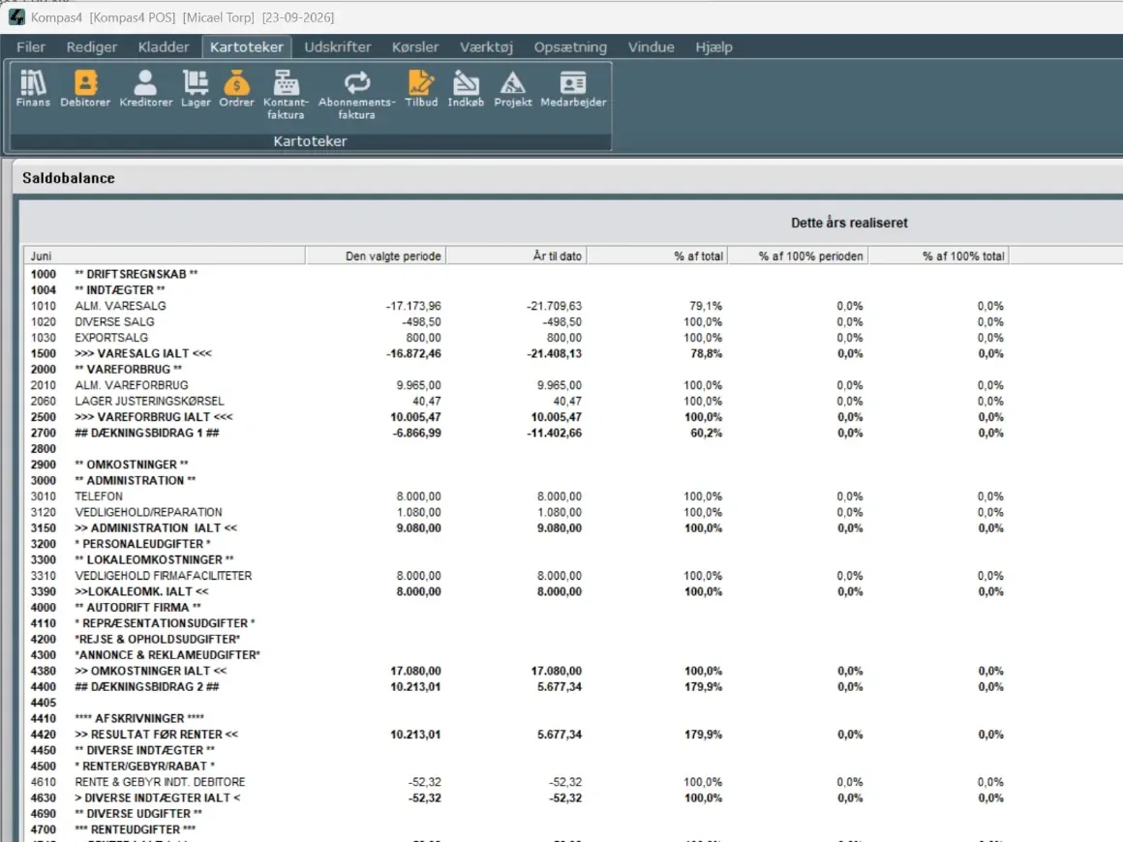Select the >>LOKALEOMK. IALT << row
The image size is (1123, 842).
coord(516,591)
